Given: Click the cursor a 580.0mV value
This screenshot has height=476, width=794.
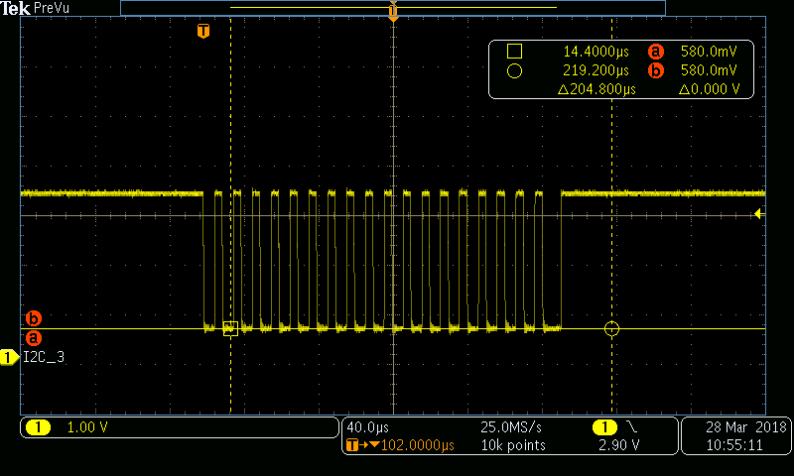Looking at the screenshot, I should click(x=709, y=52).
